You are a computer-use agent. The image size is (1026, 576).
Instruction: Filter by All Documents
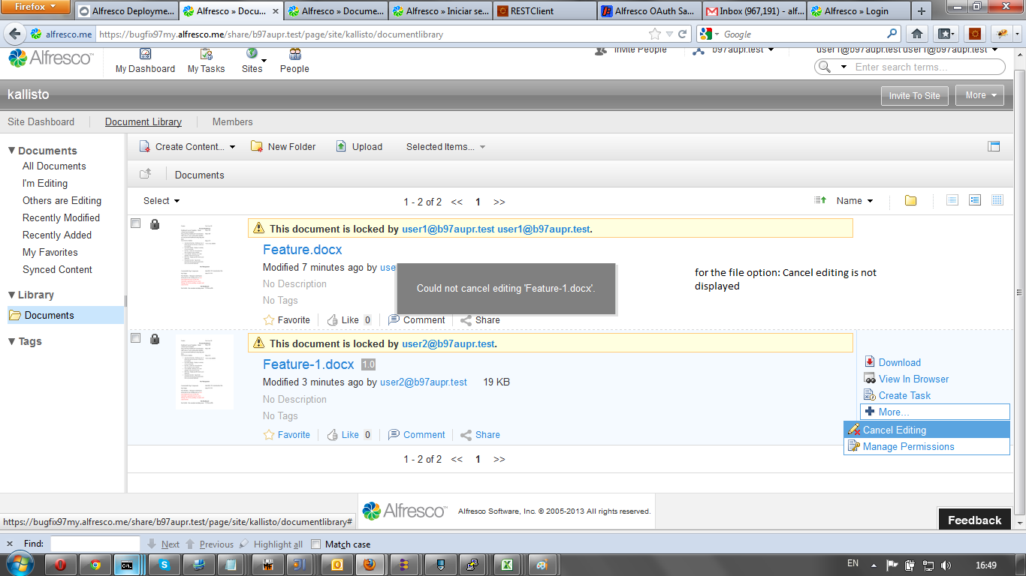pos(54,166)
